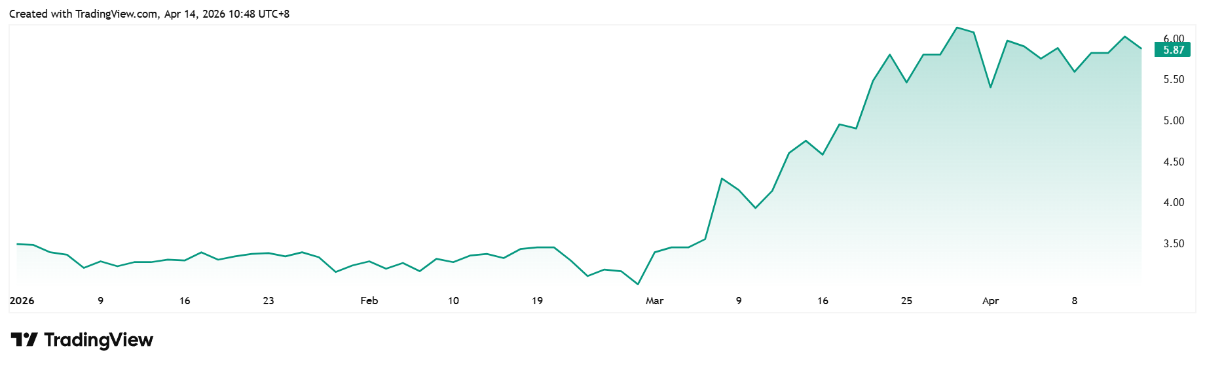
Task: Click the 5.50 price axis label
Action: pos(1174,80)
